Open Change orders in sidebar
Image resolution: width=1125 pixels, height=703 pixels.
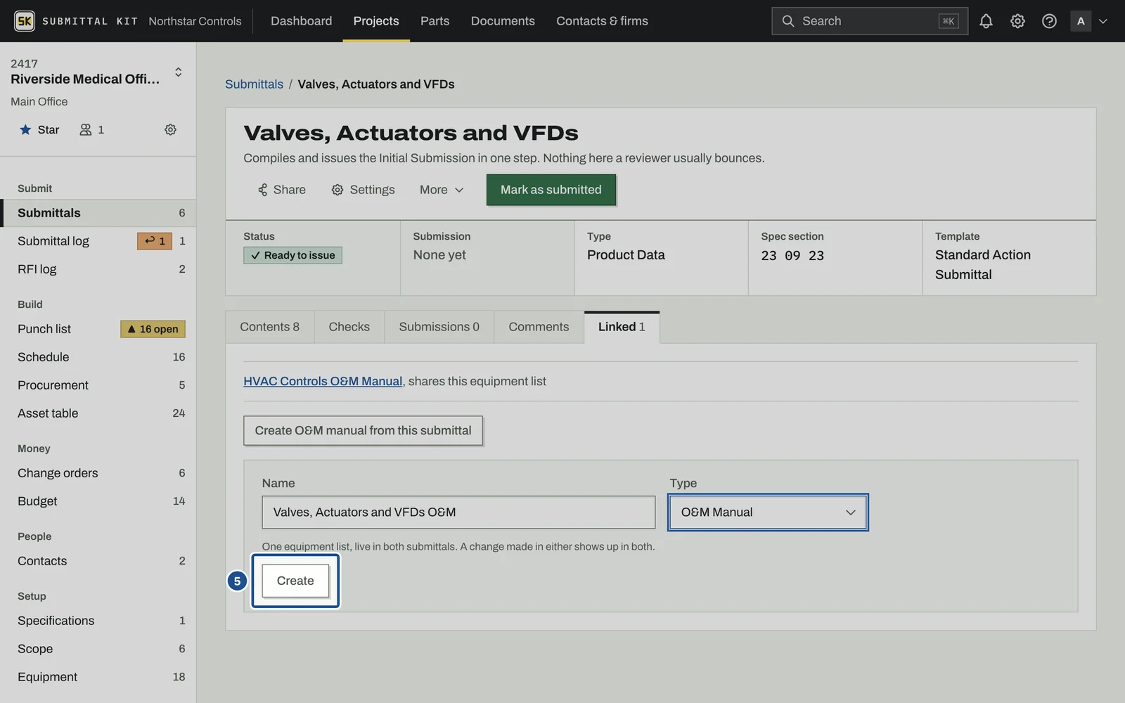click(98, 473)
